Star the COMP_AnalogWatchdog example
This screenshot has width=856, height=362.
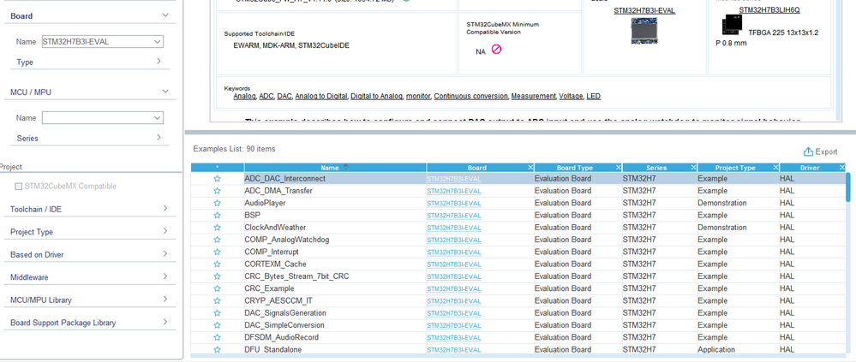[x=218, y=240]
